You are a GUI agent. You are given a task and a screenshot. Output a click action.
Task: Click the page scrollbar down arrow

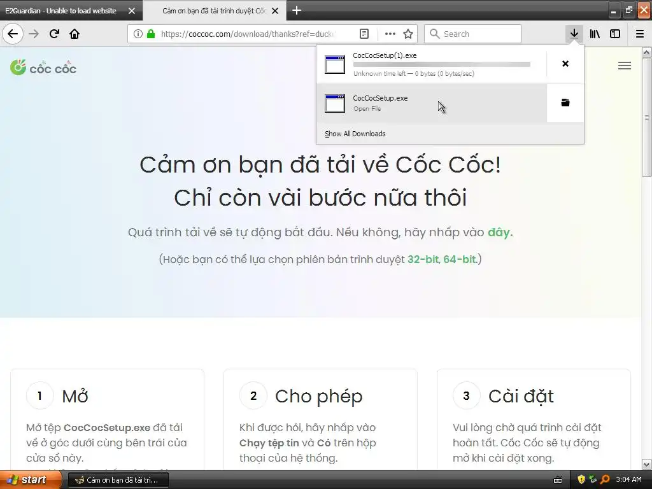click(x=646, y=464)
